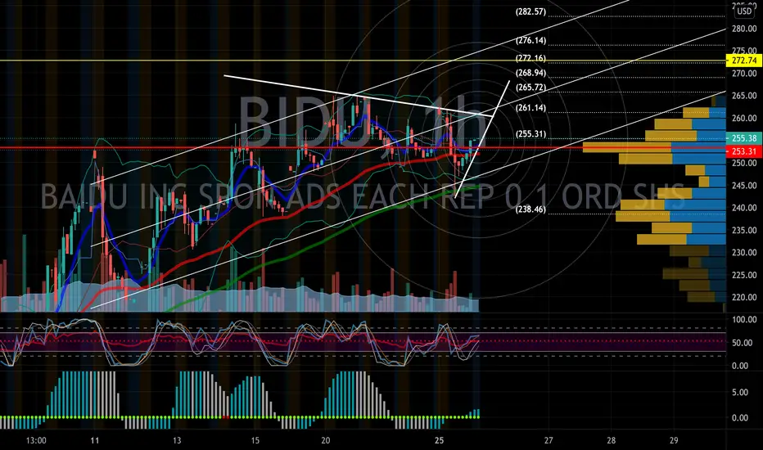Click the 29 date label on time axis
This screenshot has height=450, width=763.
click(x=674, y=441)
